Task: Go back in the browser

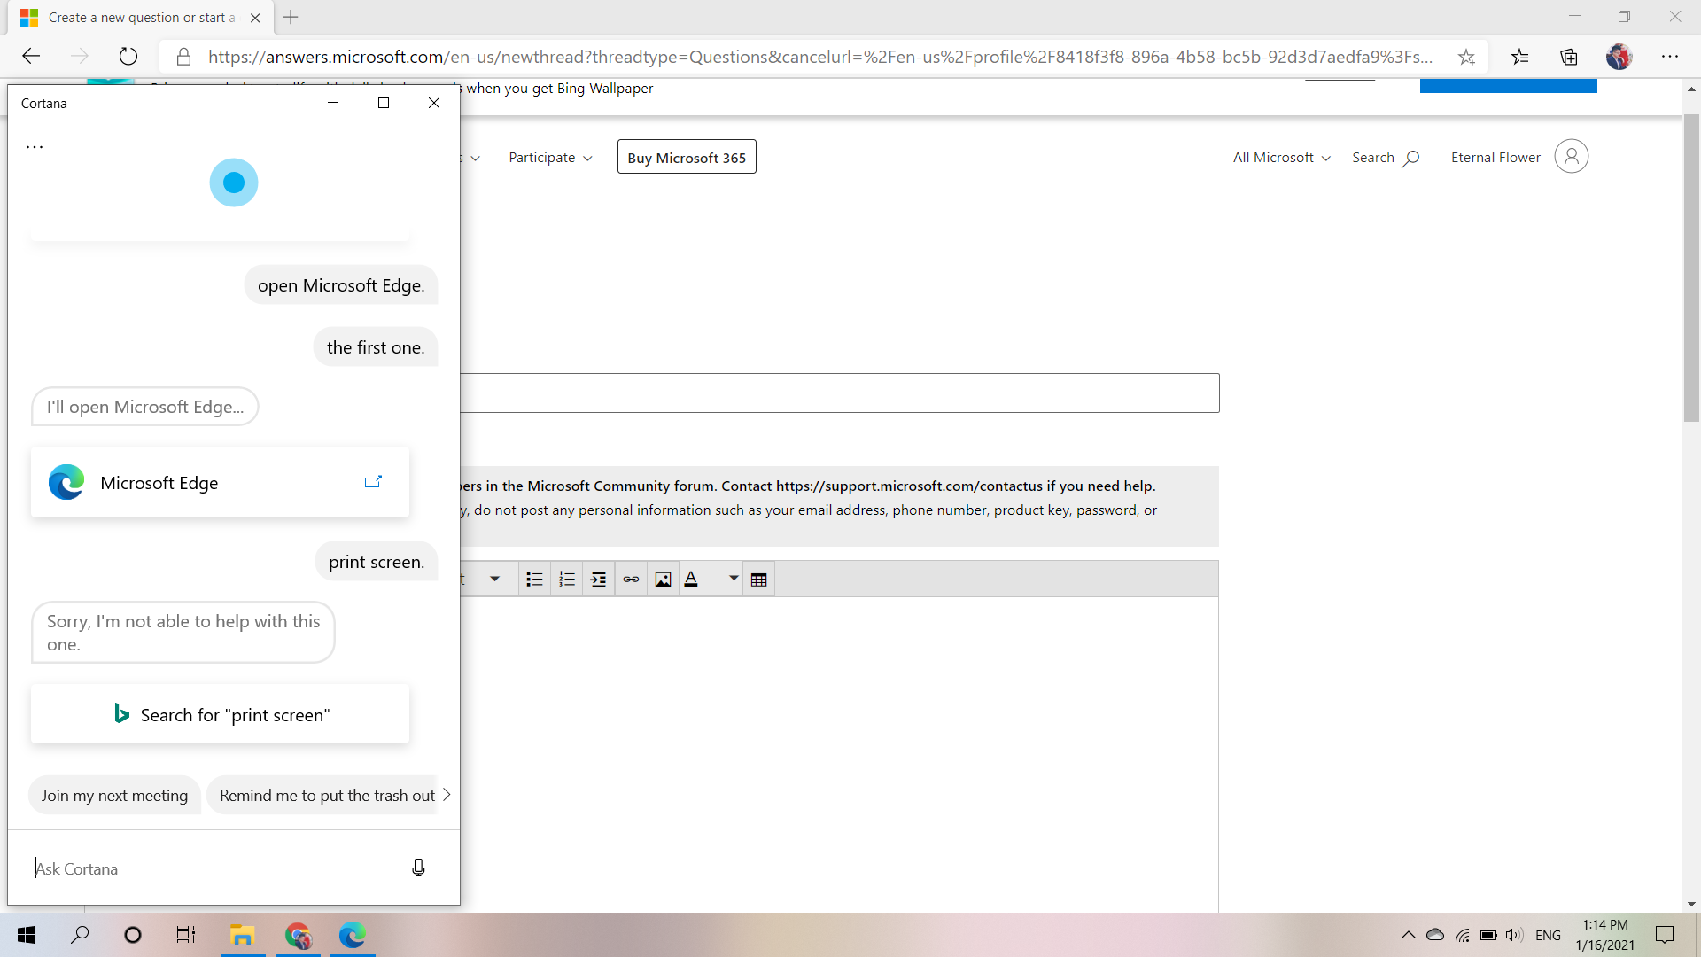Action: pyautogui.click(x=31, y=57)
